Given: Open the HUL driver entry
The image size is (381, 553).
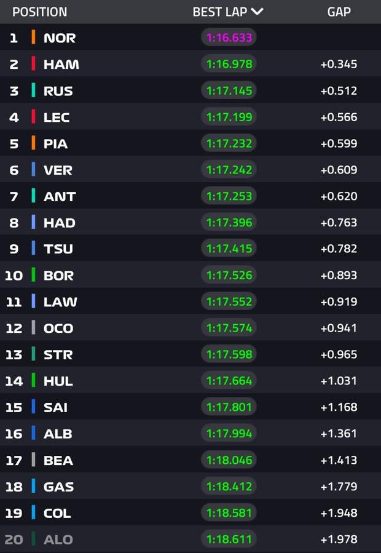Looking at the screenshot, I should coord(58,381).
